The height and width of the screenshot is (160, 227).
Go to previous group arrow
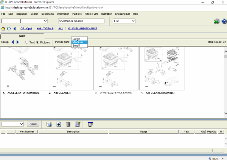[12, 42]
